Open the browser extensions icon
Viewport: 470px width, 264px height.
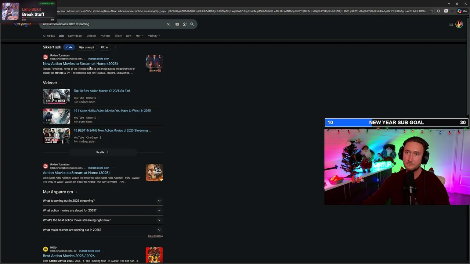pos(438,11)
